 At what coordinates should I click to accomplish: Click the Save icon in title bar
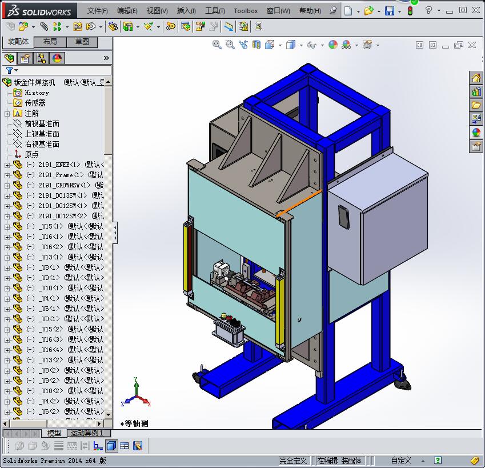click(x=390, y=11)
